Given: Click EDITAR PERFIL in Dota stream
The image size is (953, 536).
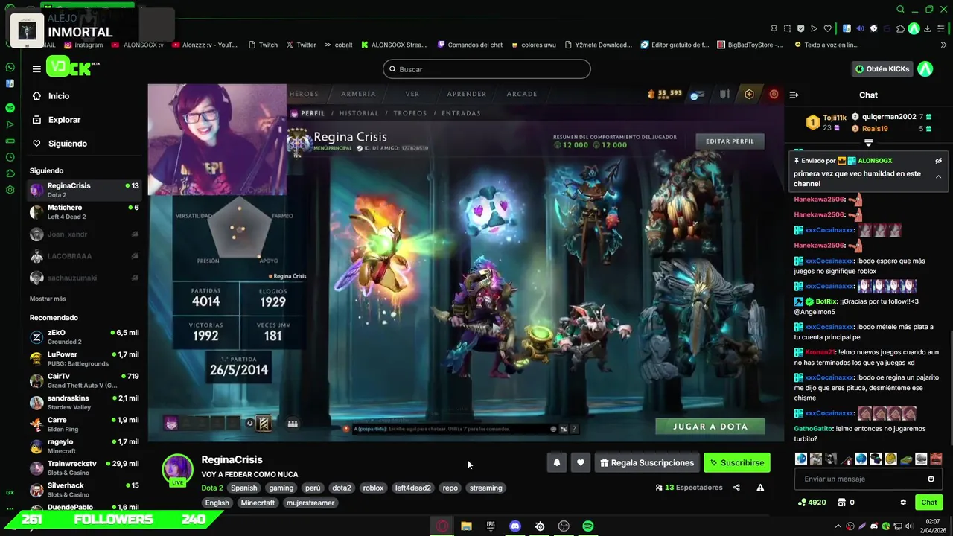Looking at the screenshot, I should [x=730, y=141].
